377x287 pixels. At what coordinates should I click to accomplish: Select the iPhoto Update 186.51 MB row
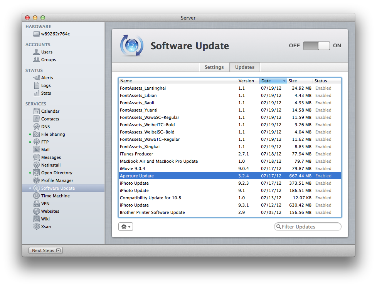pos(230,190)
